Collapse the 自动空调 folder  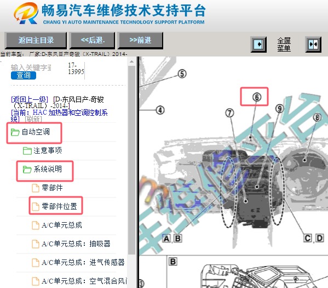point(36,132)
